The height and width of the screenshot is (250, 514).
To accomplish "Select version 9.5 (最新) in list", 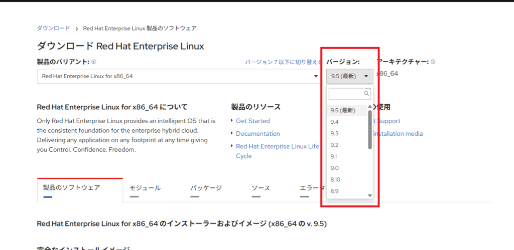I will click(x=347, y=111).
